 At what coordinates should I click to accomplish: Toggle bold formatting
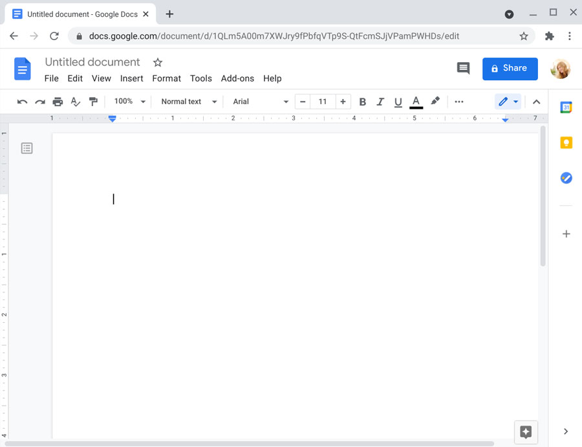[x=363, y=102]
